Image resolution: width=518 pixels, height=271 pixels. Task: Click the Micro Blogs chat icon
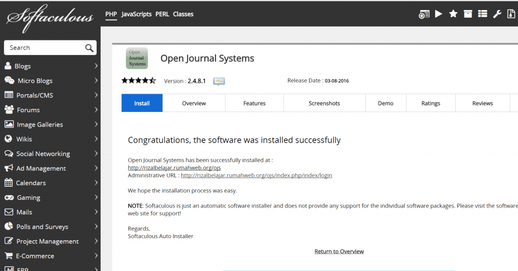[x=9, y=80]
